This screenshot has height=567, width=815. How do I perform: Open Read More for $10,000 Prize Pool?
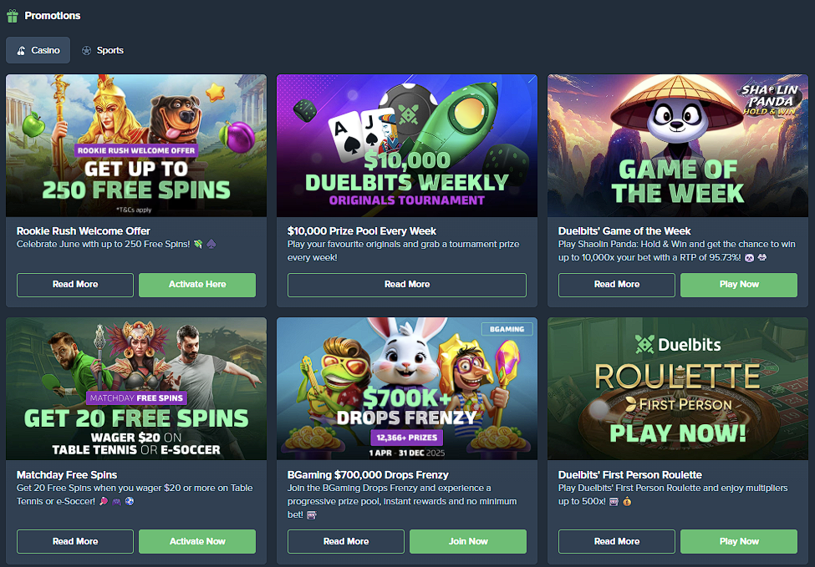[x=407, y=285]
